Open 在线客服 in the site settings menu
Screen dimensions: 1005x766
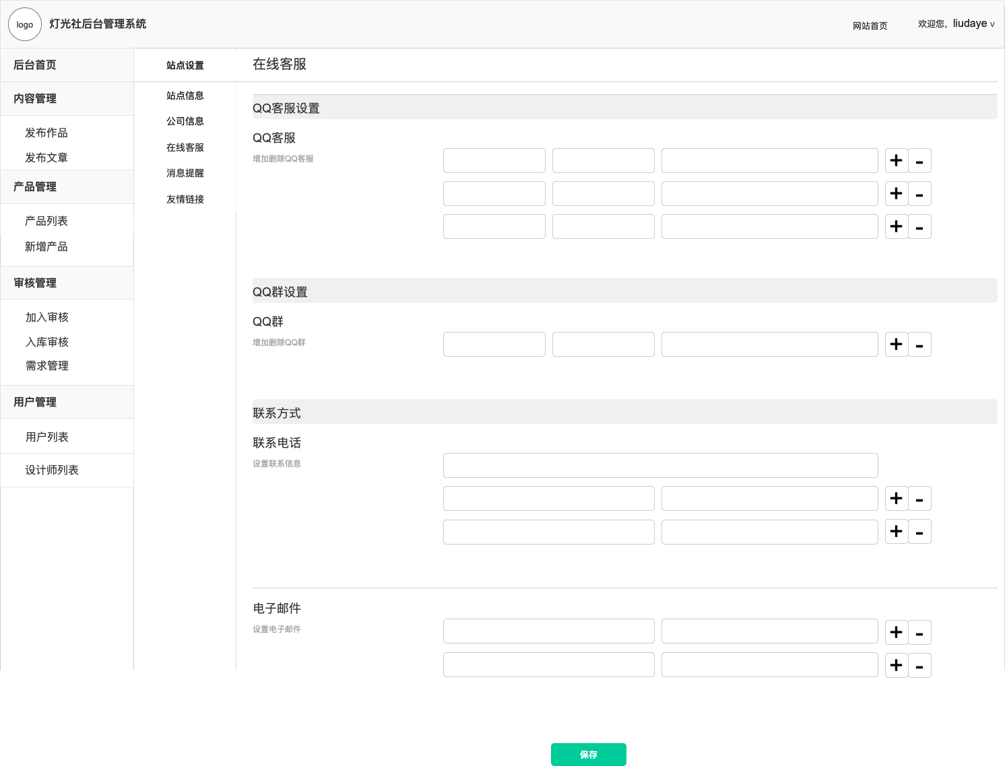click(x=185, y=147)
